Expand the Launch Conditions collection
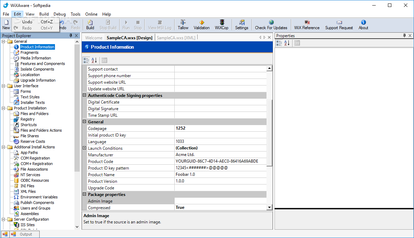The image size is (414, 238). tap(85, 148)
